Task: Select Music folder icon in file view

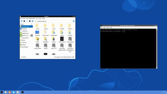Action: click(x=62, y=32)
